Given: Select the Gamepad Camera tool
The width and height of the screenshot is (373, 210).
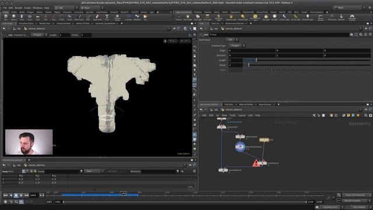Looking at the screenshot, I should click(x=352, y=17).
